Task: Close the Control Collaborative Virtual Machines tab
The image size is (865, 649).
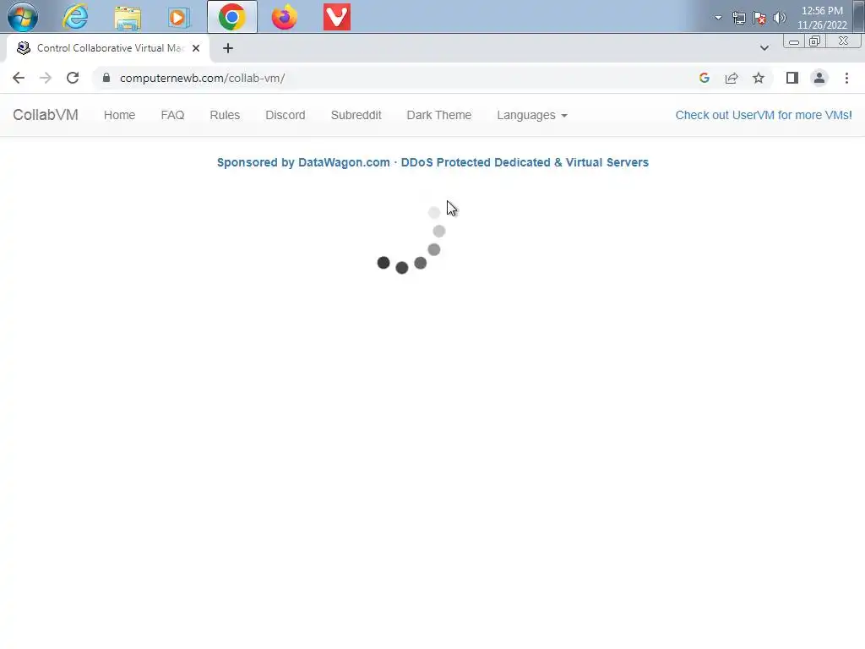Action: (196, 48)
